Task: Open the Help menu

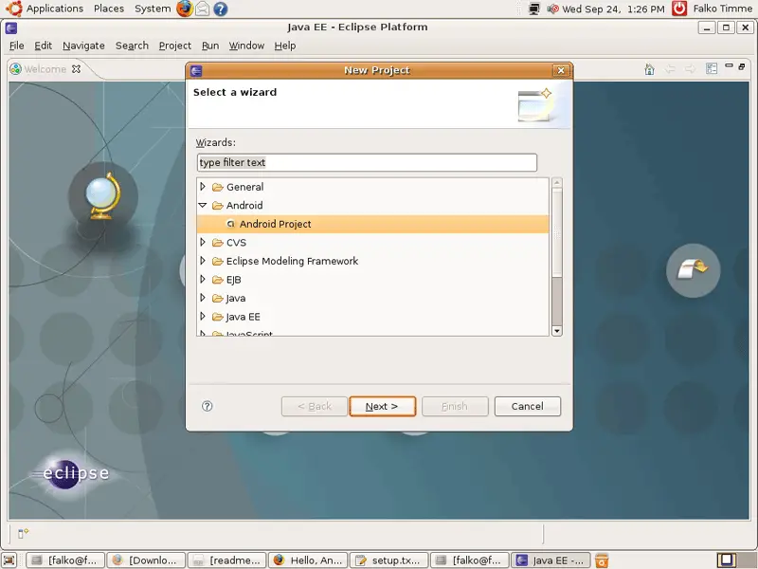Action: click(285, 46)
